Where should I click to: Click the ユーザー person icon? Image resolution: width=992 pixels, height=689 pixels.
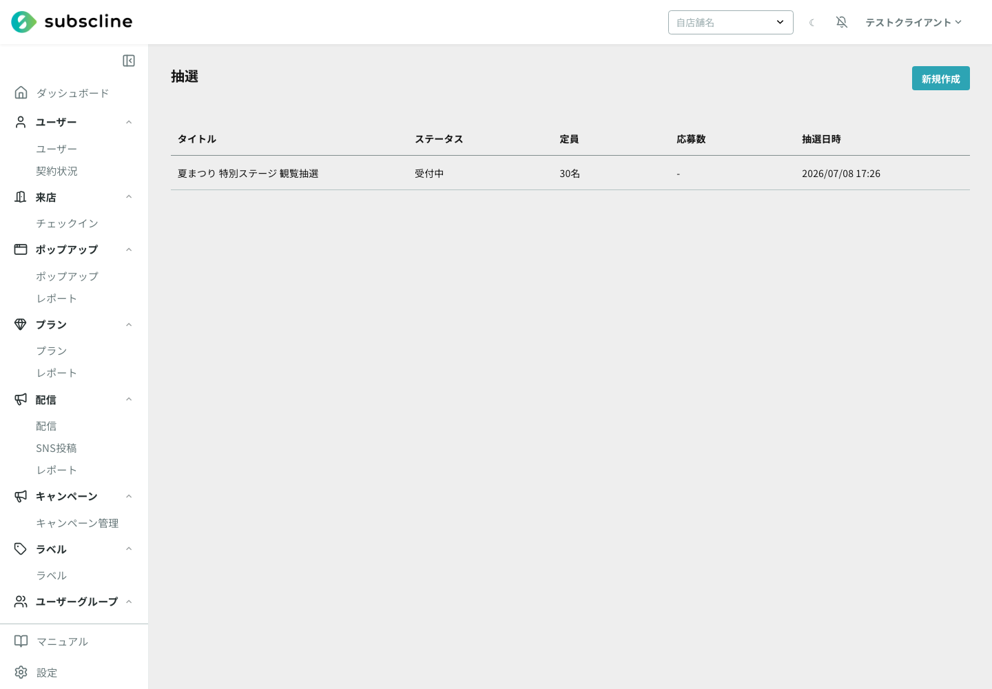click(x=21, y=122)
